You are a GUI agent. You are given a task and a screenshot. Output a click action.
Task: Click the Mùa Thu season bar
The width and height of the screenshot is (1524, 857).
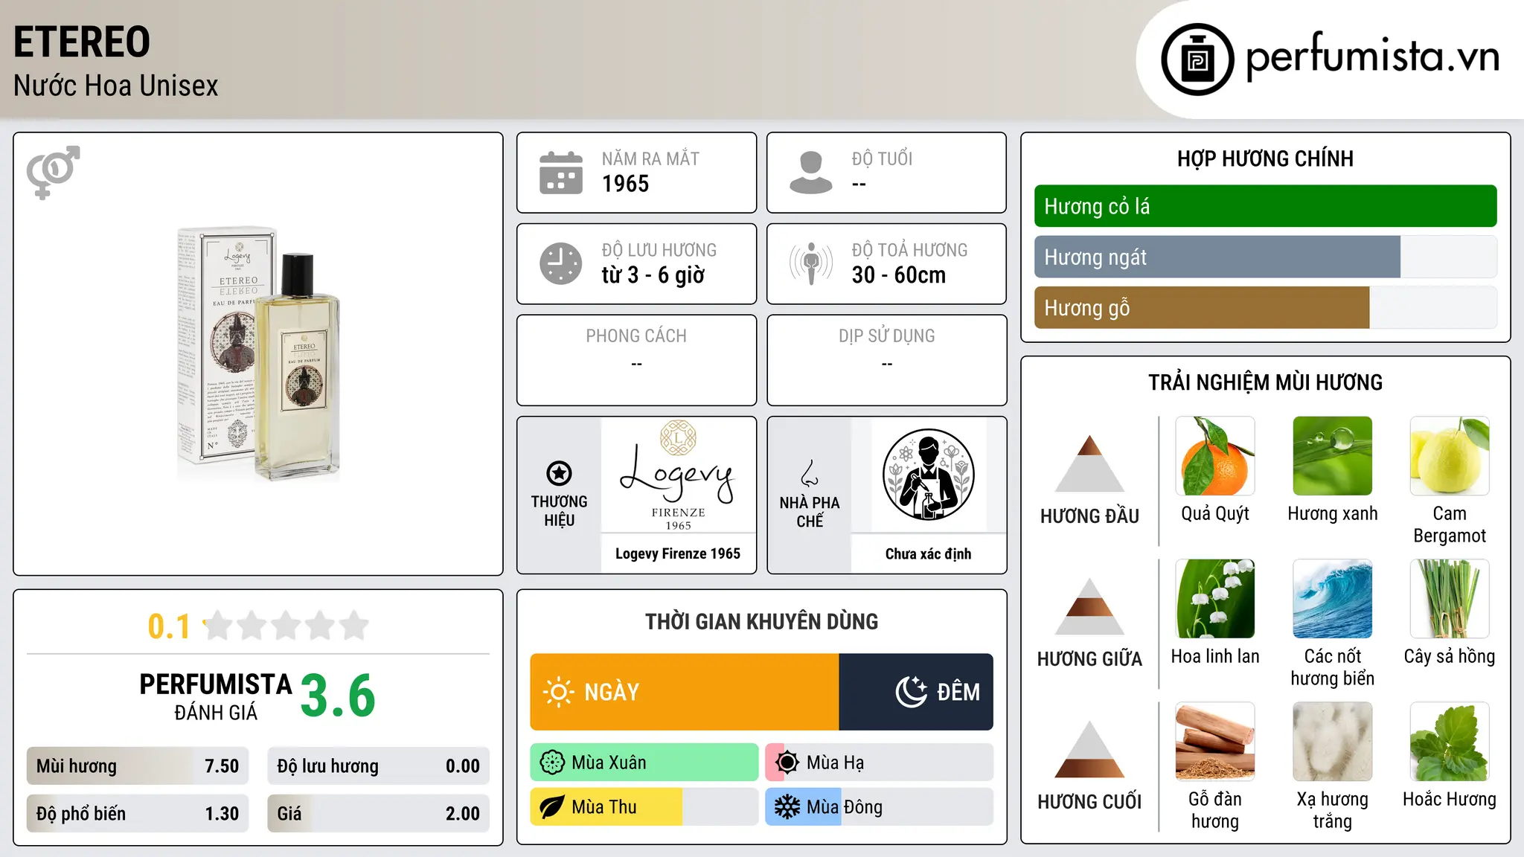(x=644, y=807)
